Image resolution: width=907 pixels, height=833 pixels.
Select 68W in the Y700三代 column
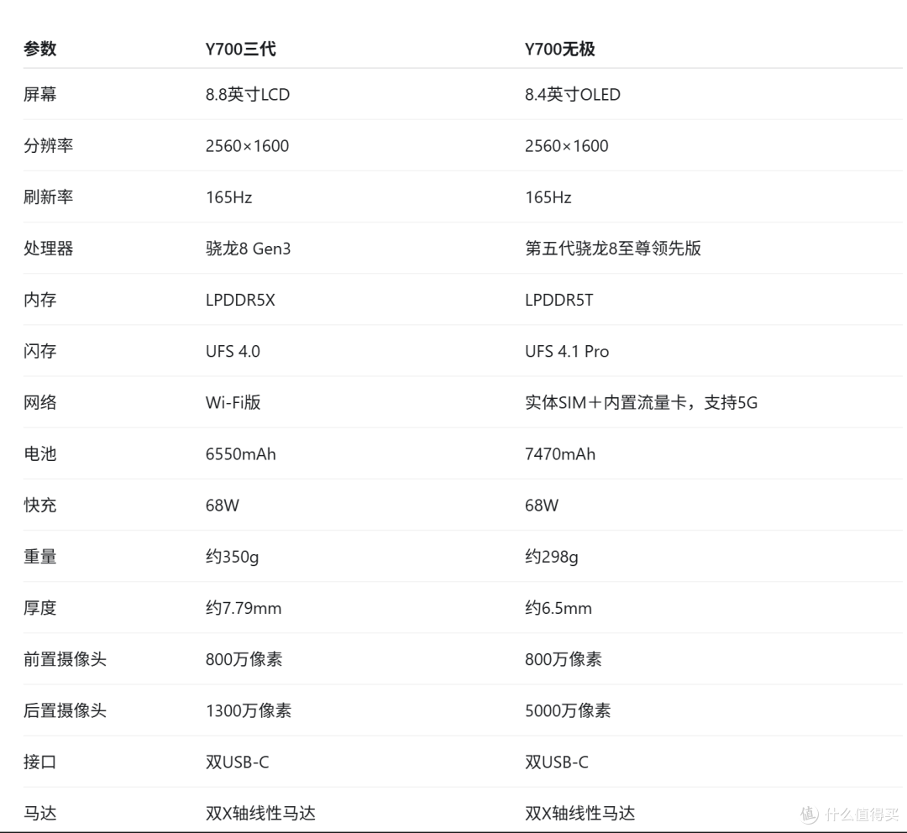(x=222, y=506)
